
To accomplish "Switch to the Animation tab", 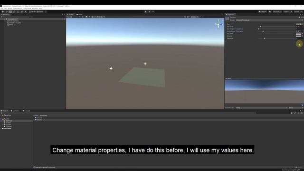I will click(x=15, y=111).
